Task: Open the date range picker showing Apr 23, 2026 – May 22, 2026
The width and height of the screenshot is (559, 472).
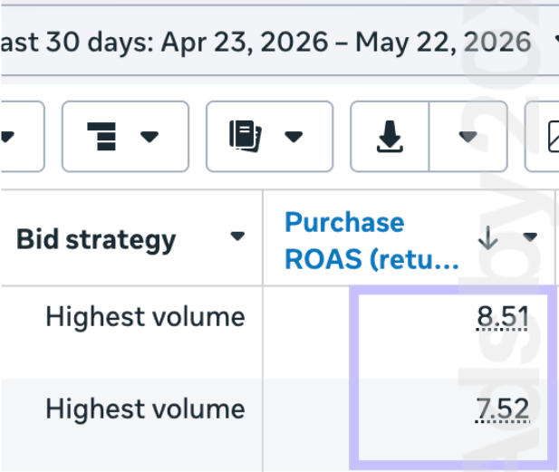Action: tap(279, 42)
